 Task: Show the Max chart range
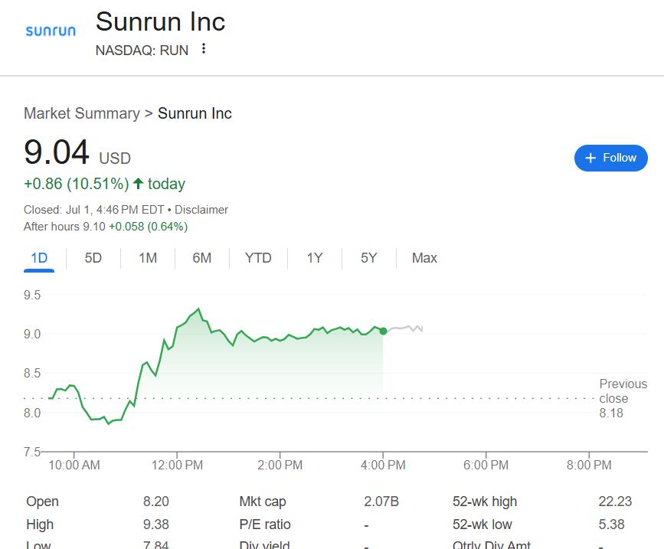tap(424, 258)
